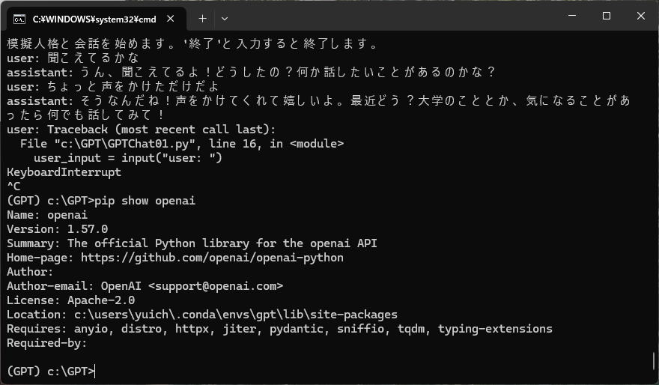This screenshot has width=659, height=385.
Task: Click the KeyboardInterrupt error line
Action: pyautogui.click(x=64, y=172)
